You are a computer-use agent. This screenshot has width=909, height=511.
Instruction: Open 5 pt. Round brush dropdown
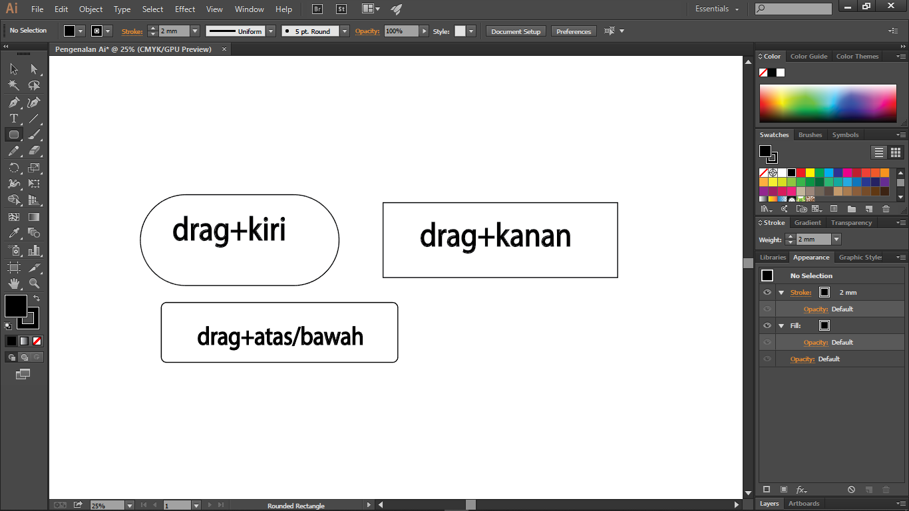click(345, 31)
